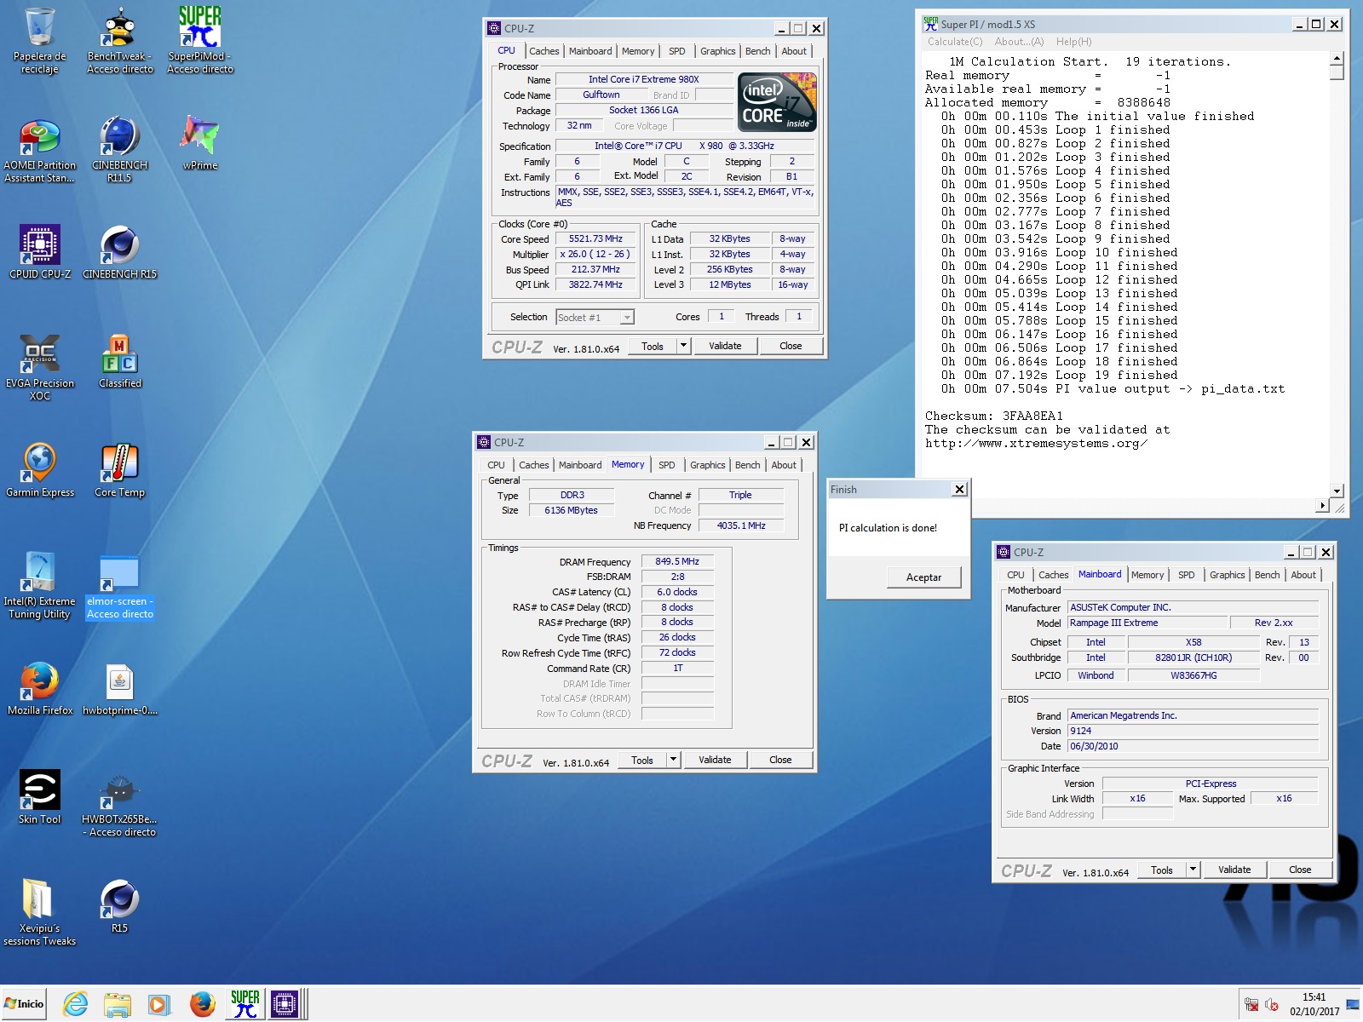
Task: Expand Tools dropdown arrow in CPU window
Action: click(x=683, y=346)
